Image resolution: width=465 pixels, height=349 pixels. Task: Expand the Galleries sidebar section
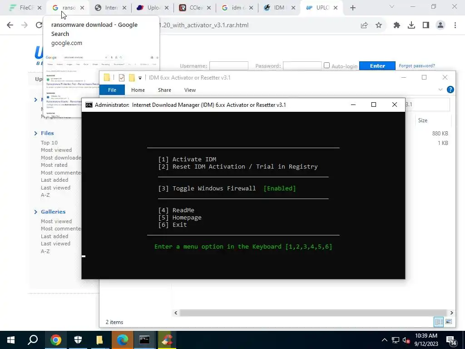click(x=36, y=212)
